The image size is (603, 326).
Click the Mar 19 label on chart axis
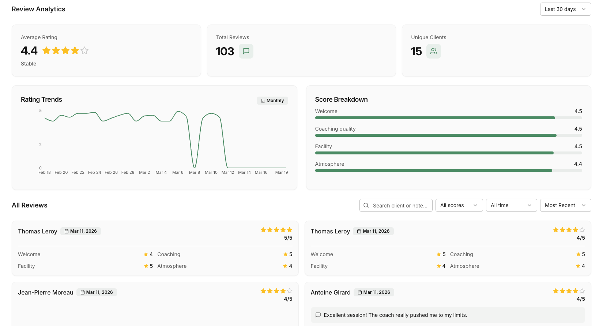(282, 172)
